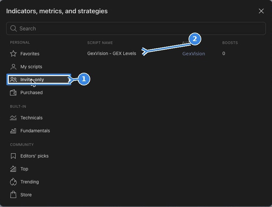The image size is (272, 207).
Task: Add GexVision - GEX Levels script
Action: point(112,54)
